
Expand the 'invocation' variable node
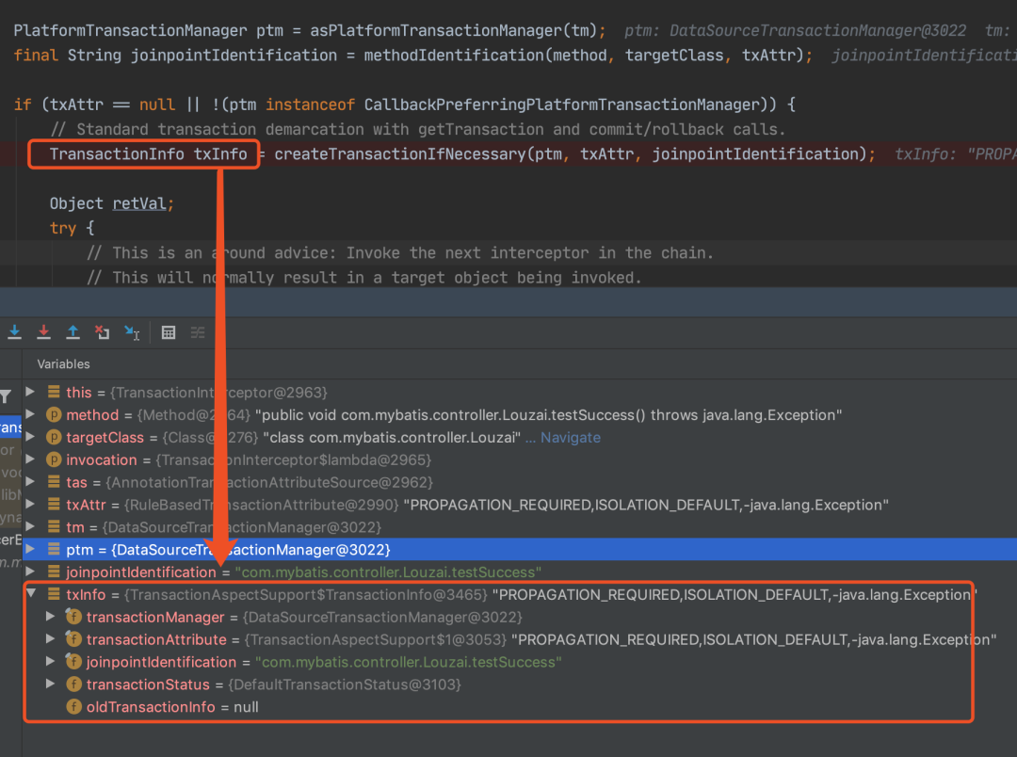click(x=30, y=459)
